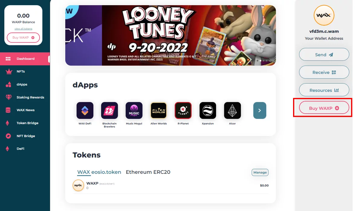This screenshot has width=355, height=211.
Task: Click the Manage tokens button
Action: (x=260, y=172)
